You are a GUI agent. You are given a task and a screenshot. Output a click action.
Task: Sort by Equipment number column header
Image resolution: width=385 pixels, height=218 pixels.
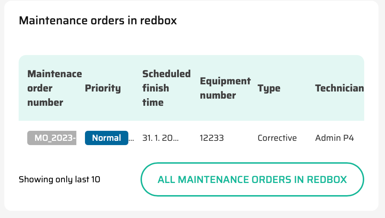[x=225, y=88]
